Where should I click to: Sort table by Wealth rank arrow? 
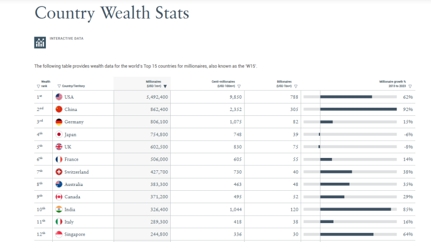coord(38,86)
